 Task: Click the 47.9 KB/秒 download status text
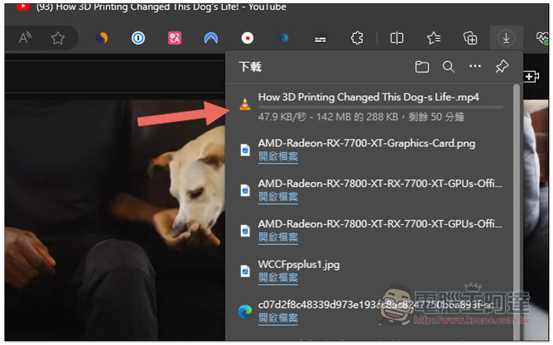pyautogui.click(x=361, y=117)
